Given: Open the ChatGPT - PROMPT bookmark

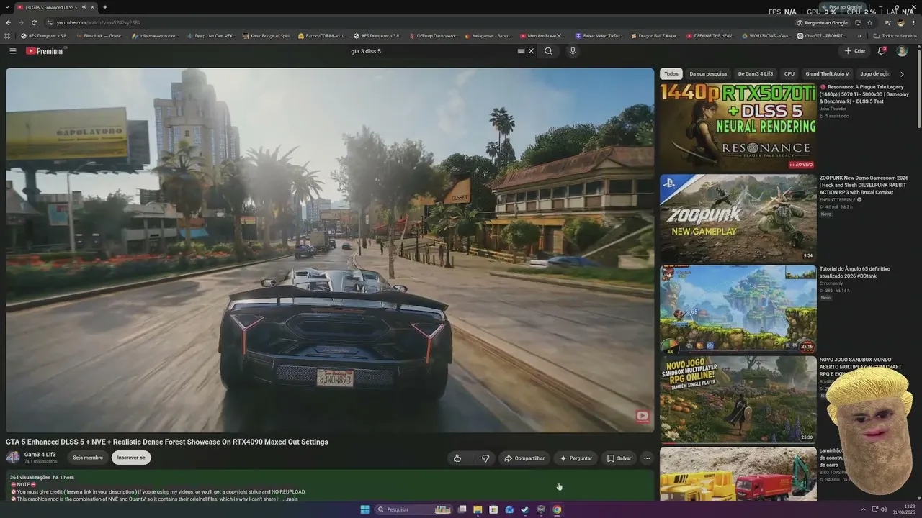Looking at the screenshot, I should click(x=821, y=35).
